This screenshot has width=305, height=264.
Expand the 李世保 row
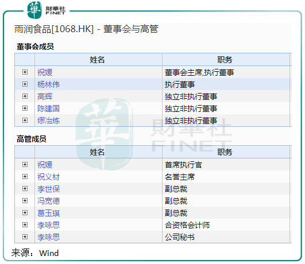pyautogui.click(x=25, y=189)
